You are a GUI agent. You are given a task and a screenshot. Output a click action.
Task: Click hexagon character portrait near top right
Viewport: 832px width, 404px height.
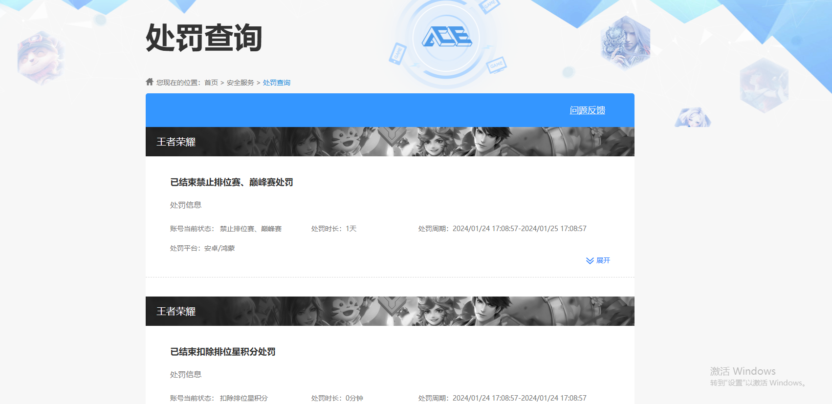(626, 43)
